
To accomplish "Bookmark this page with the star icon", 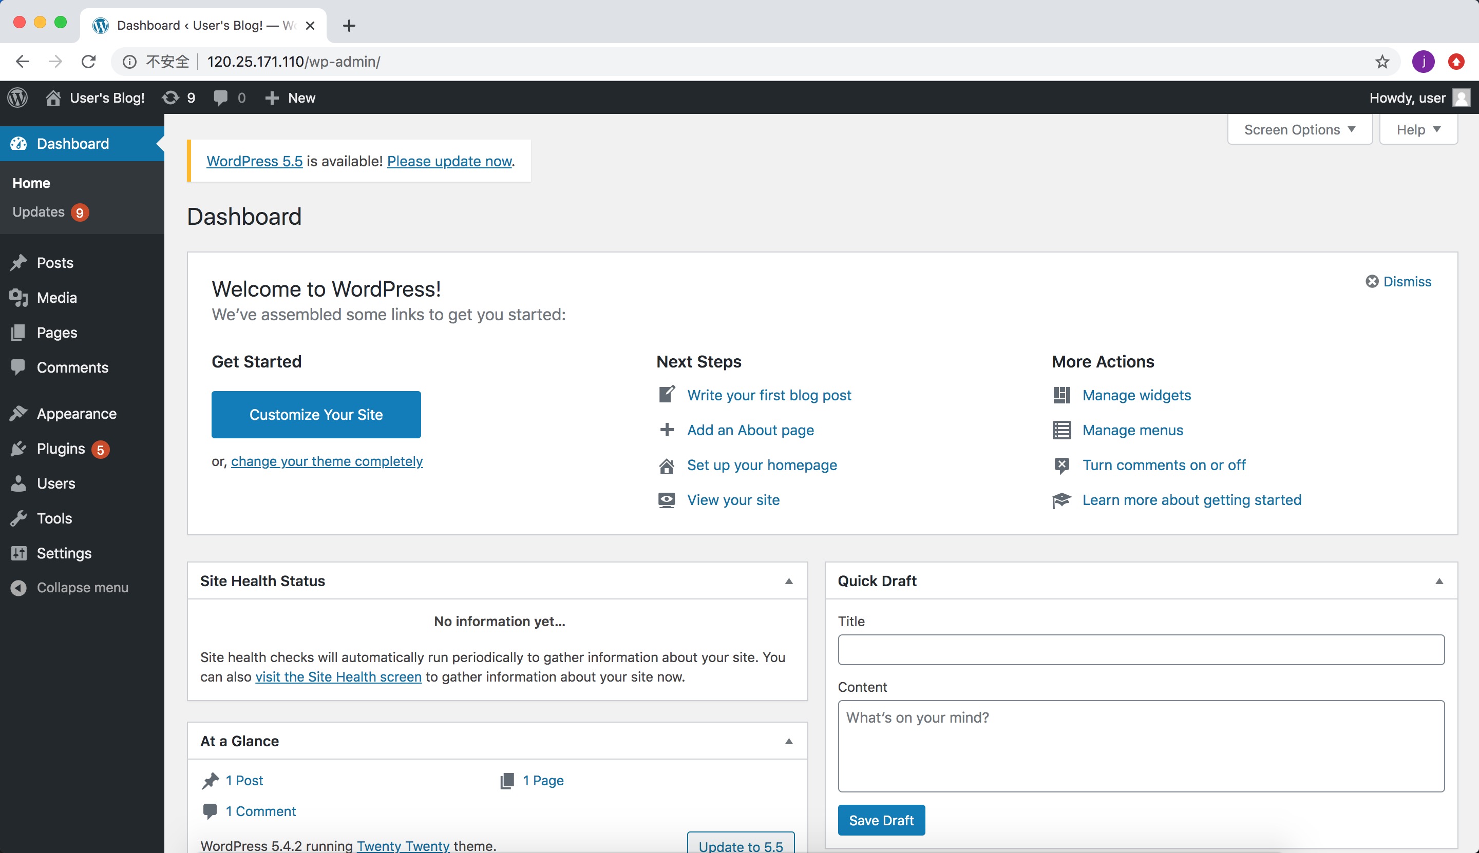I will (1382, 62).
